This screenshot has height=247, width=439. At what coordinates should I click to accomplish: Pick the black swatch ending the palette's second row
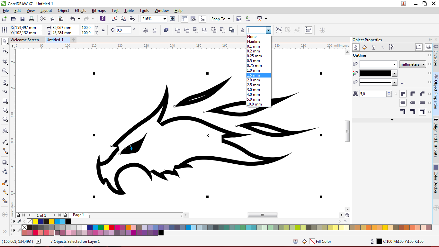(x=161, y=233)
